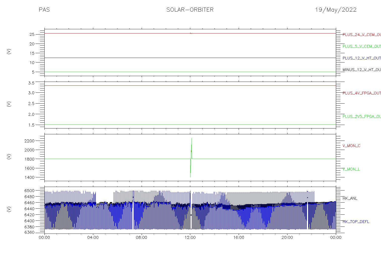The image size is (381, 257).
Task: Click the SOLAR-ORBITER heading
Action: [x=190, y=10]
